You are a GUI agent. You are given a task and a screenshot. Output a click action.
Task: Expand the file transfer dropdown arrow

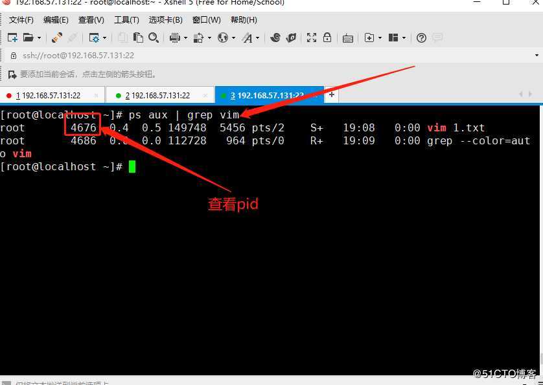209,38
